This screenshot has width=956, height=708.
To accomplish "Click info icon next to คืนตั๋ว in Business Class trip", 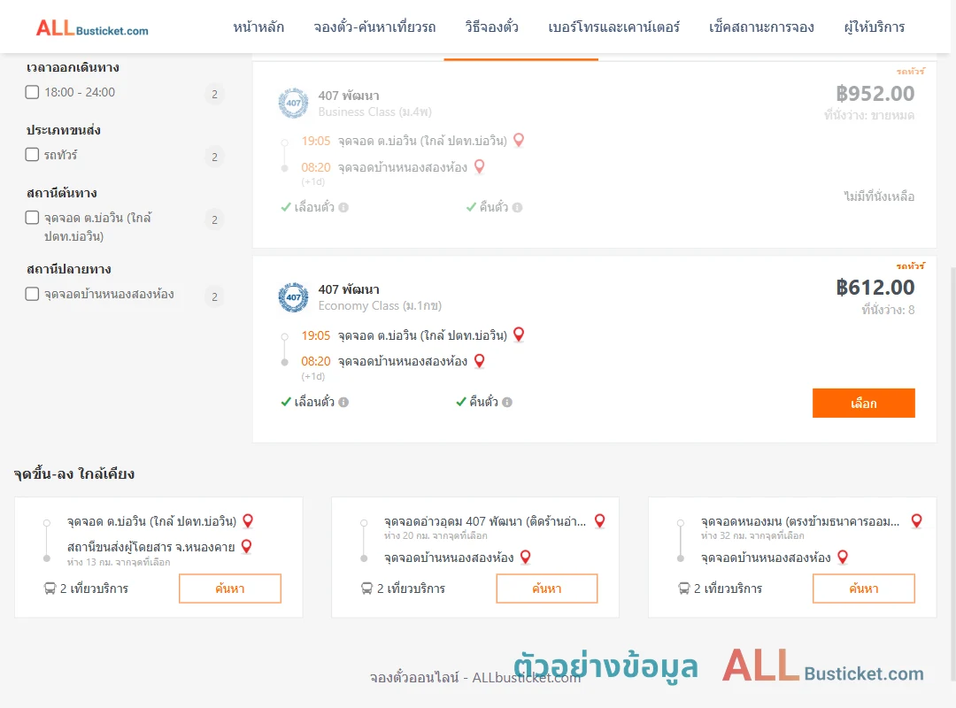I will coord(518,207).
